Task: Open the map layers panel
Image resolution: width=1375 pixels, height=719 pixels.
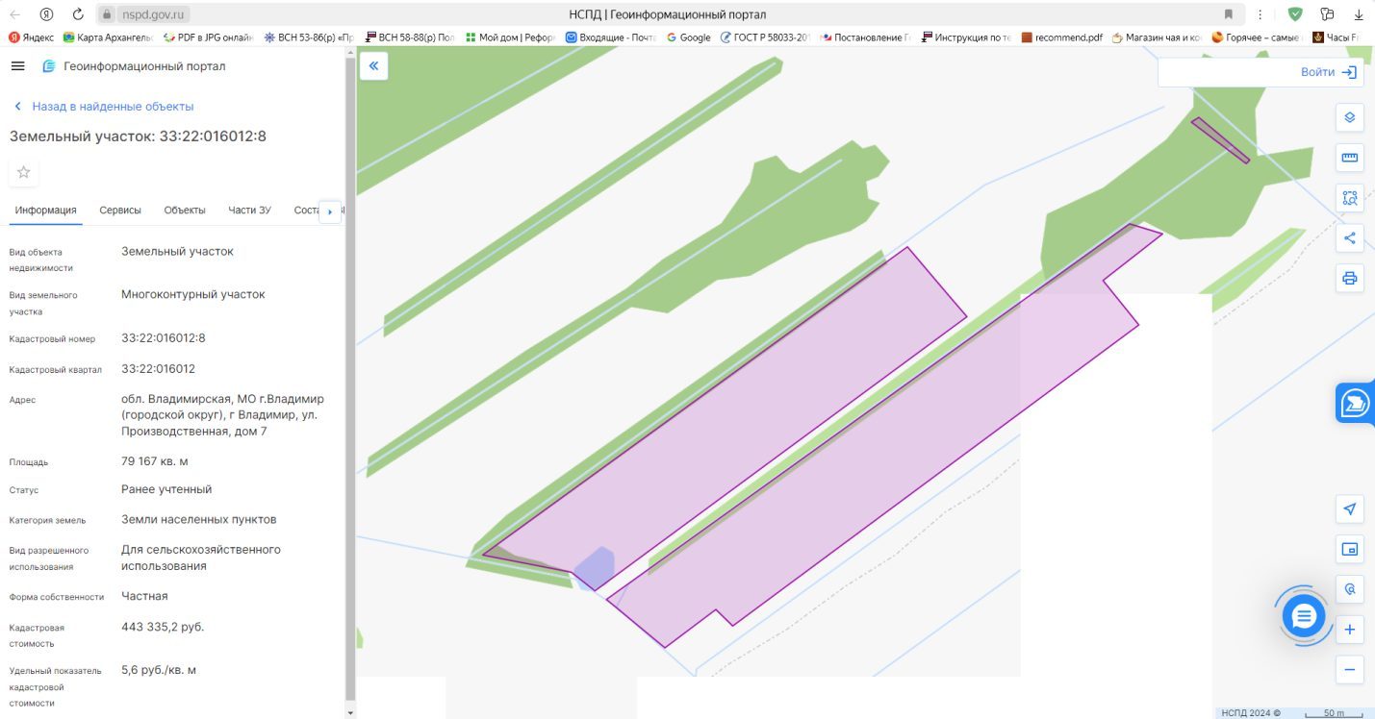Action: tap(1350, 117)
